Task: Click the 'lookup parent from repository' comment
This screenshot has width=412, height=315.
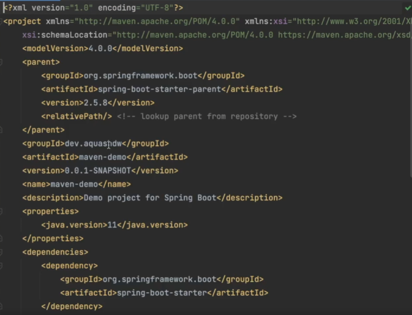Action: tap(207, 117)
